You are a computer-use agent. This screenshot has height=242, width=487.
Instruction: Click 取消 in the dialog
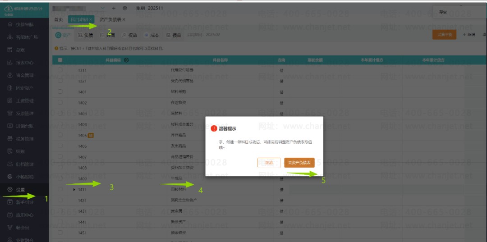[x=269, y=163]
